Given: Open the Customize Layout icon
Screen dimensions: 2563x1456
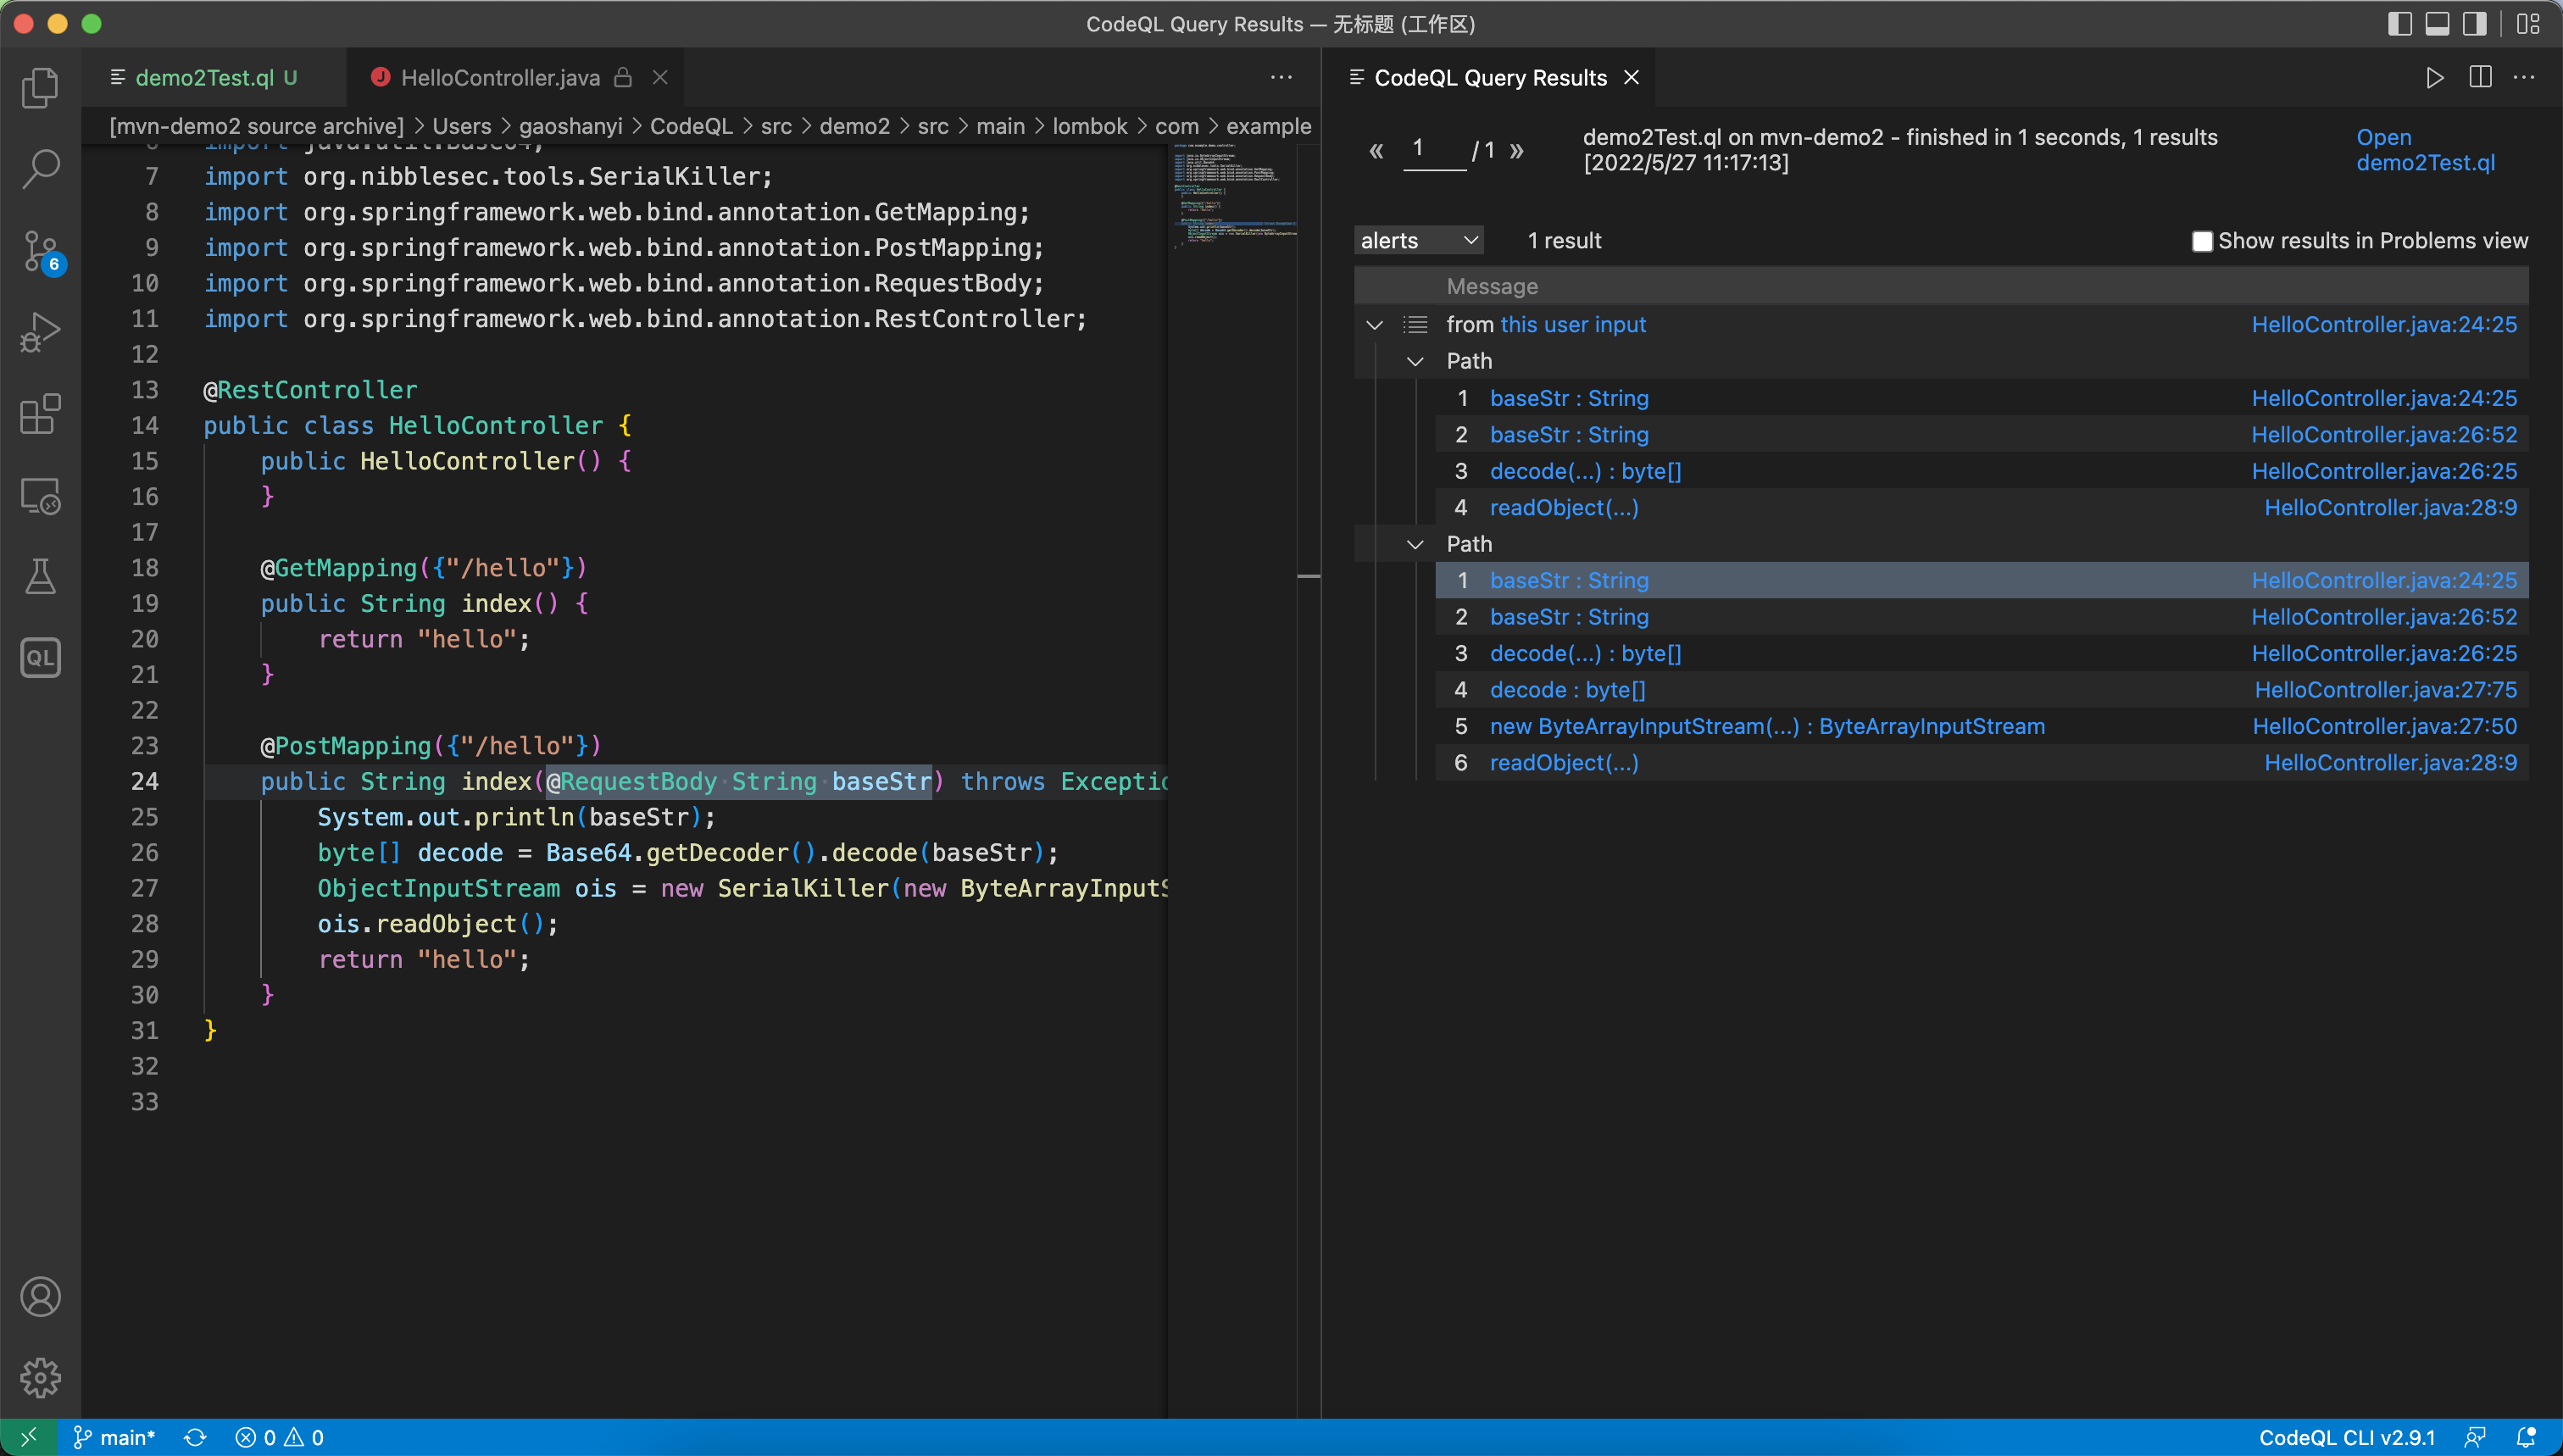Looking at the screenshot, I should click(x=2528, y=24).
